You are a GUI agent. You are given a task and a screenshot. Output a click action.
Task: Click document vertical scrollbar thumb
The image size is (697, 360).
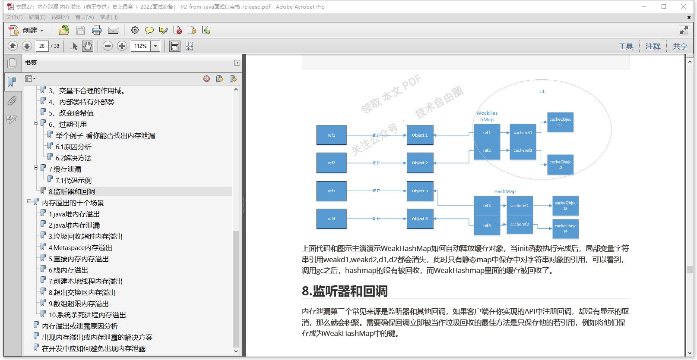pos(690,270)
